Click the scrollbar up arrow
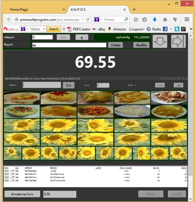This screenshot has width=195, height=202. (x=190, y=36)
